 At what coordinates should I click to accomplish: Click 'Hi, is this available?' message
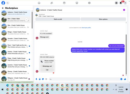pyautogui.click(x=46, y=34)
